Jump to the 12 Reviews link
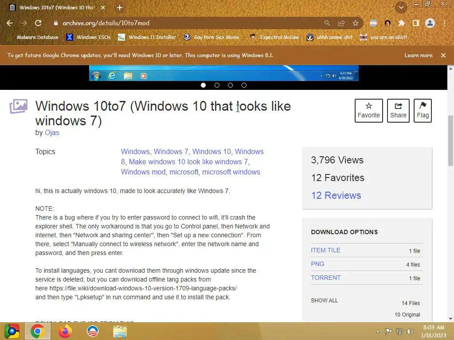The height and width of the screenshot is (340, 454). [x=336, y=195]
